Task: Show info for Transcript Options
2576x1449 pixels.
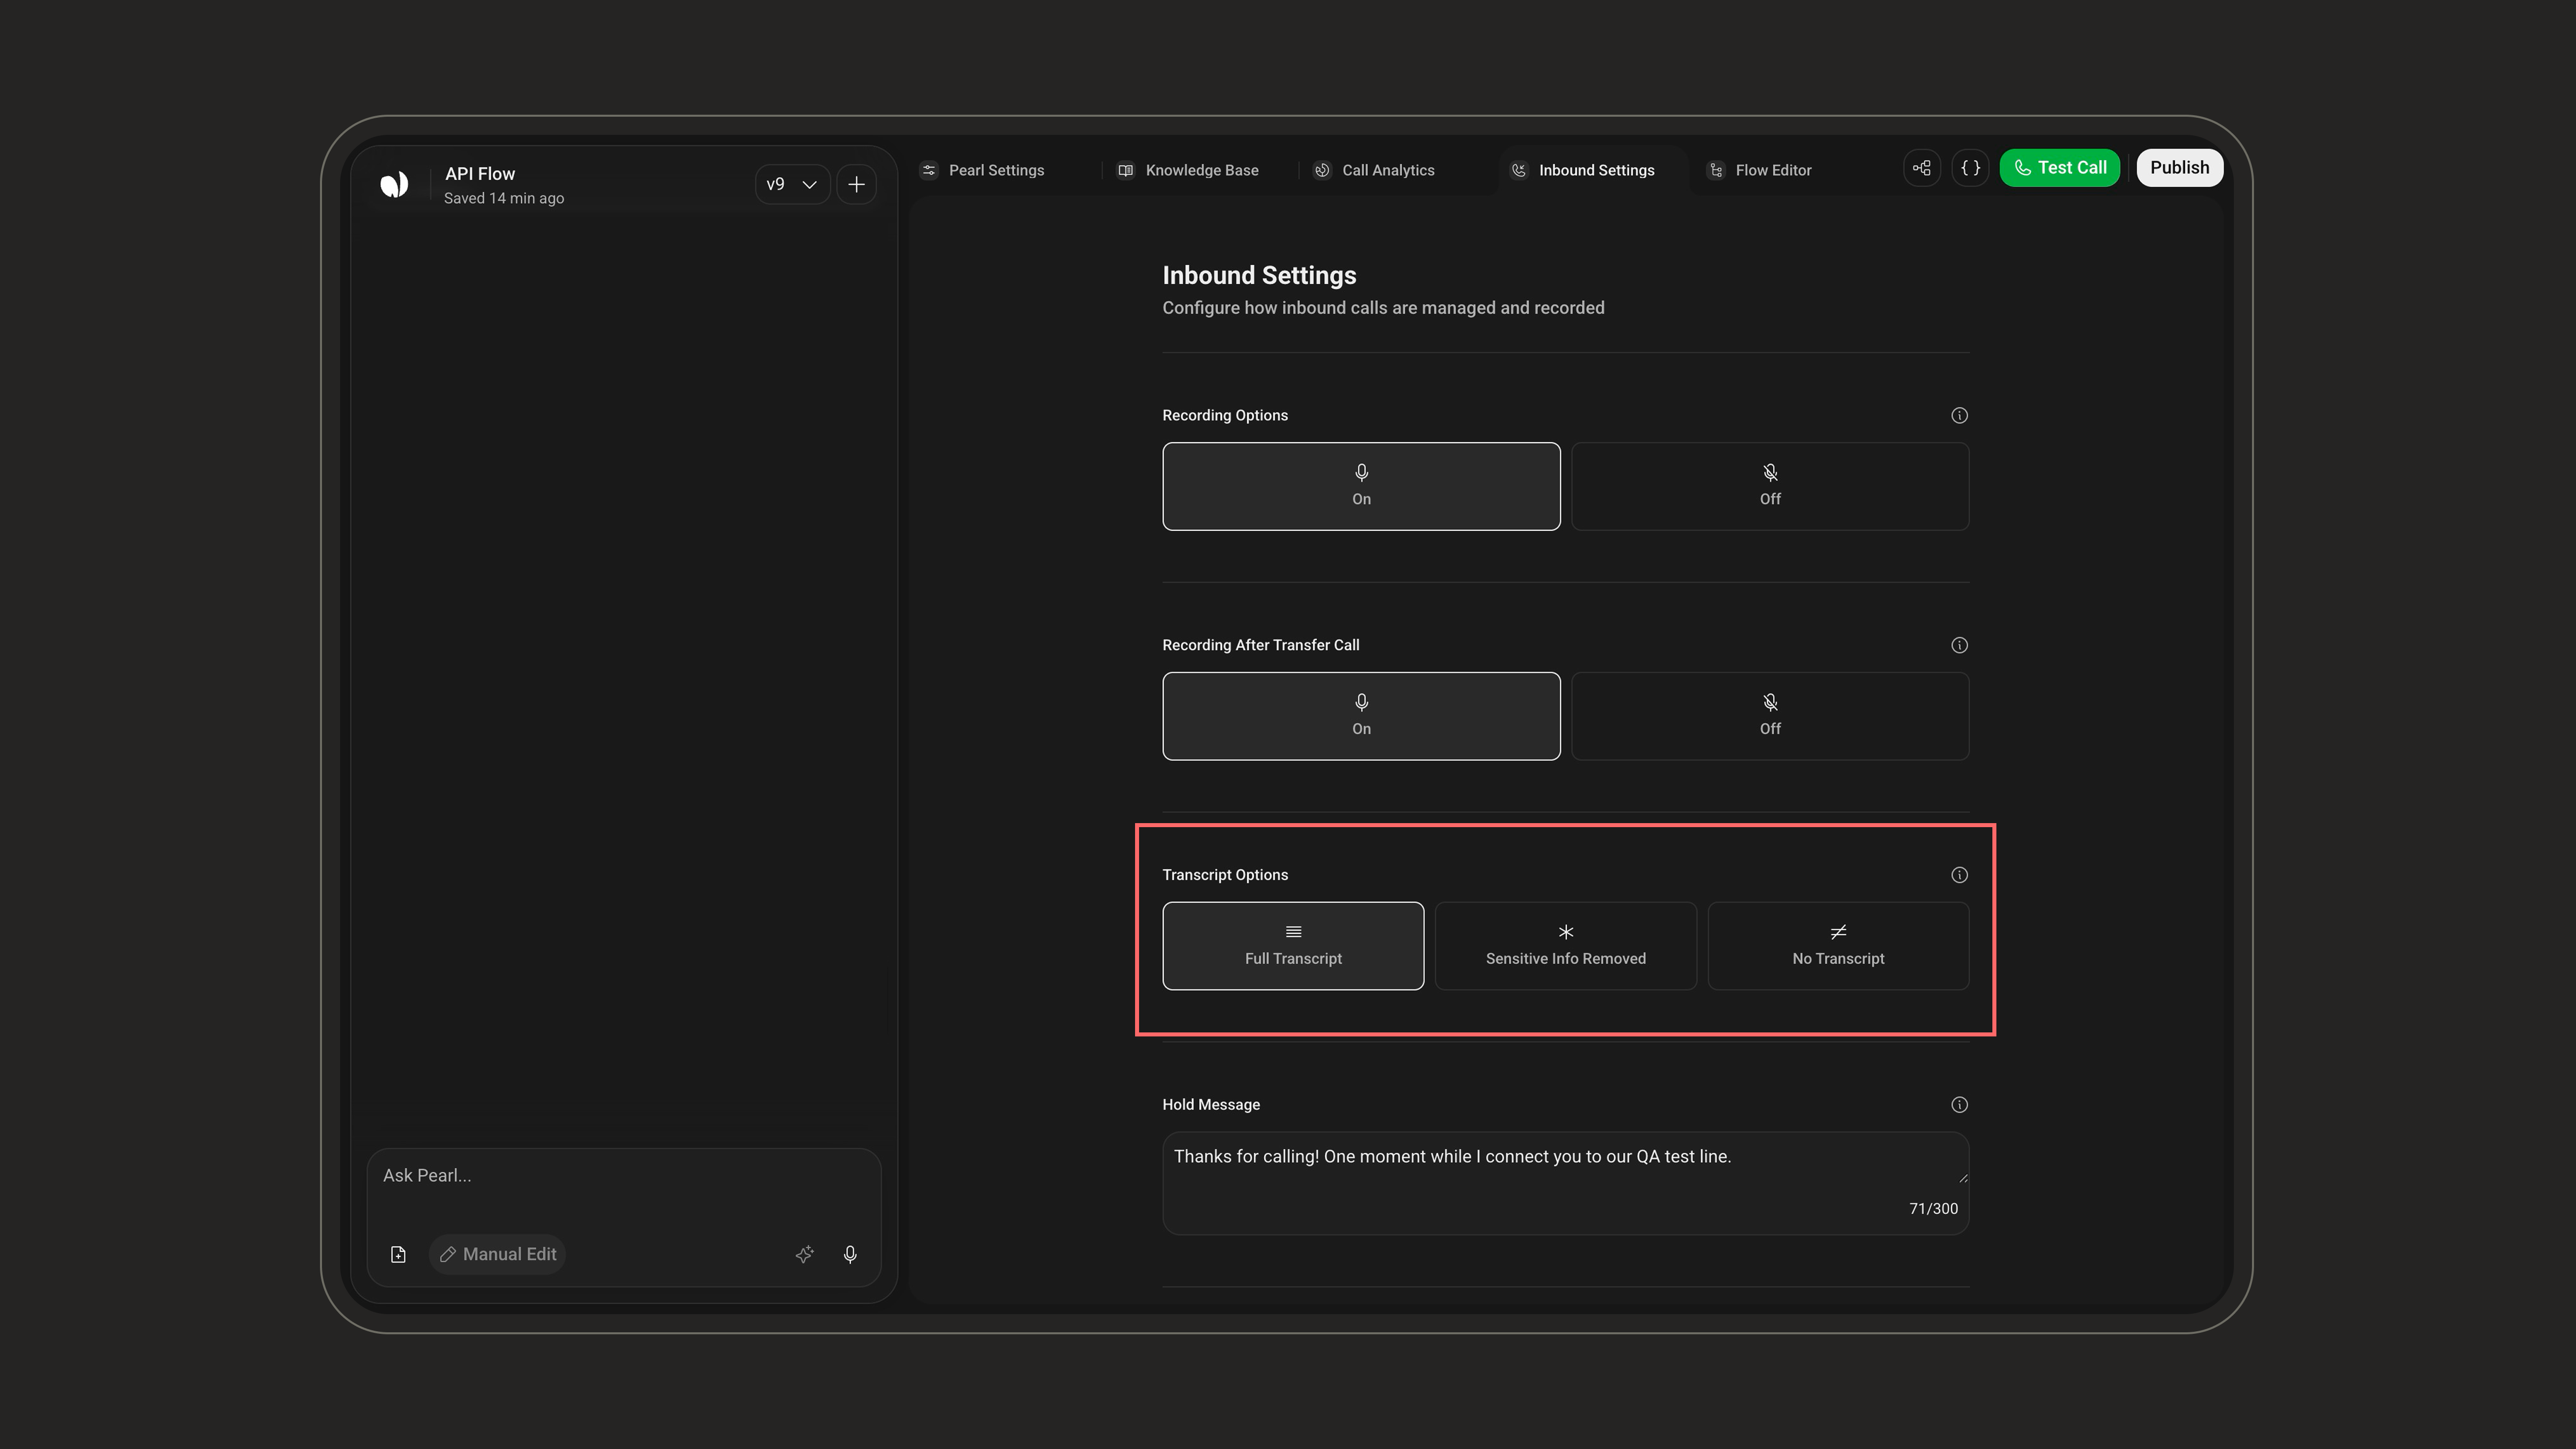Action: (x=1959, y=875)
